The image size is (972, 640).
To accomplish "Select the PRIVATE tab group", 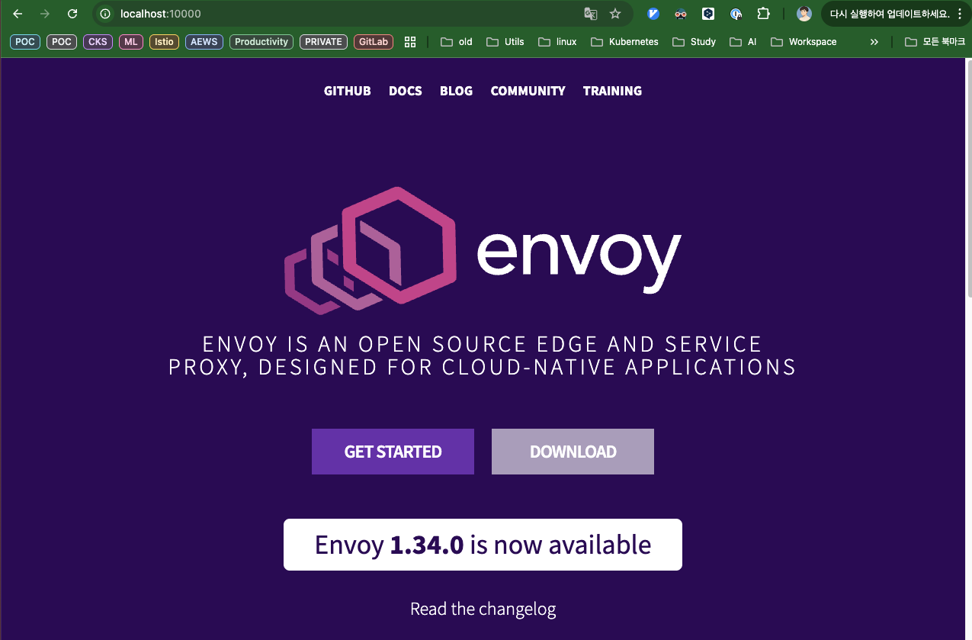I will click(x=323, y=42).
